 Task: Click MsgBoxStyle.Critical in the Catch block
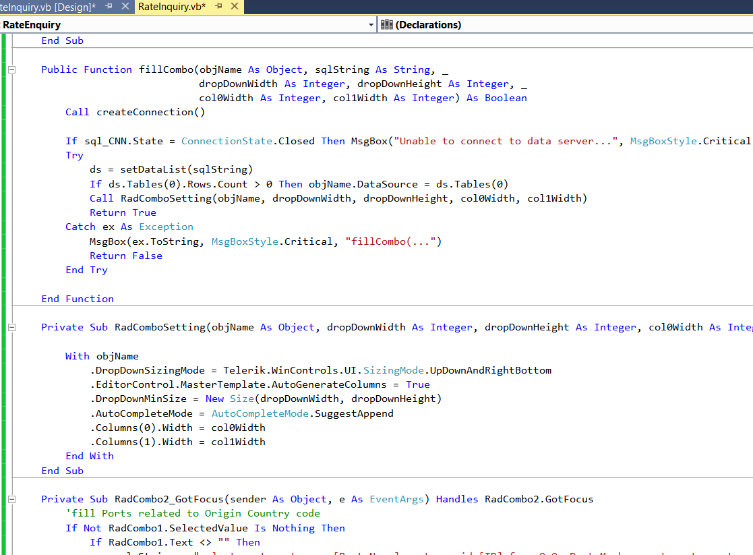pyautogui.click(x=272, y=241)
